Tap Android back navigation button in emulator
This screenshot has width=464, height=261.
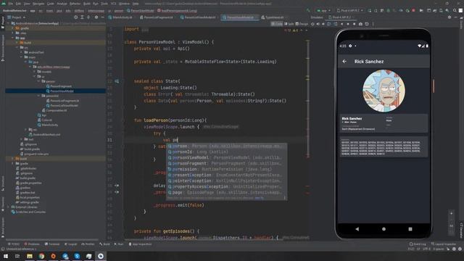point(357,229)
